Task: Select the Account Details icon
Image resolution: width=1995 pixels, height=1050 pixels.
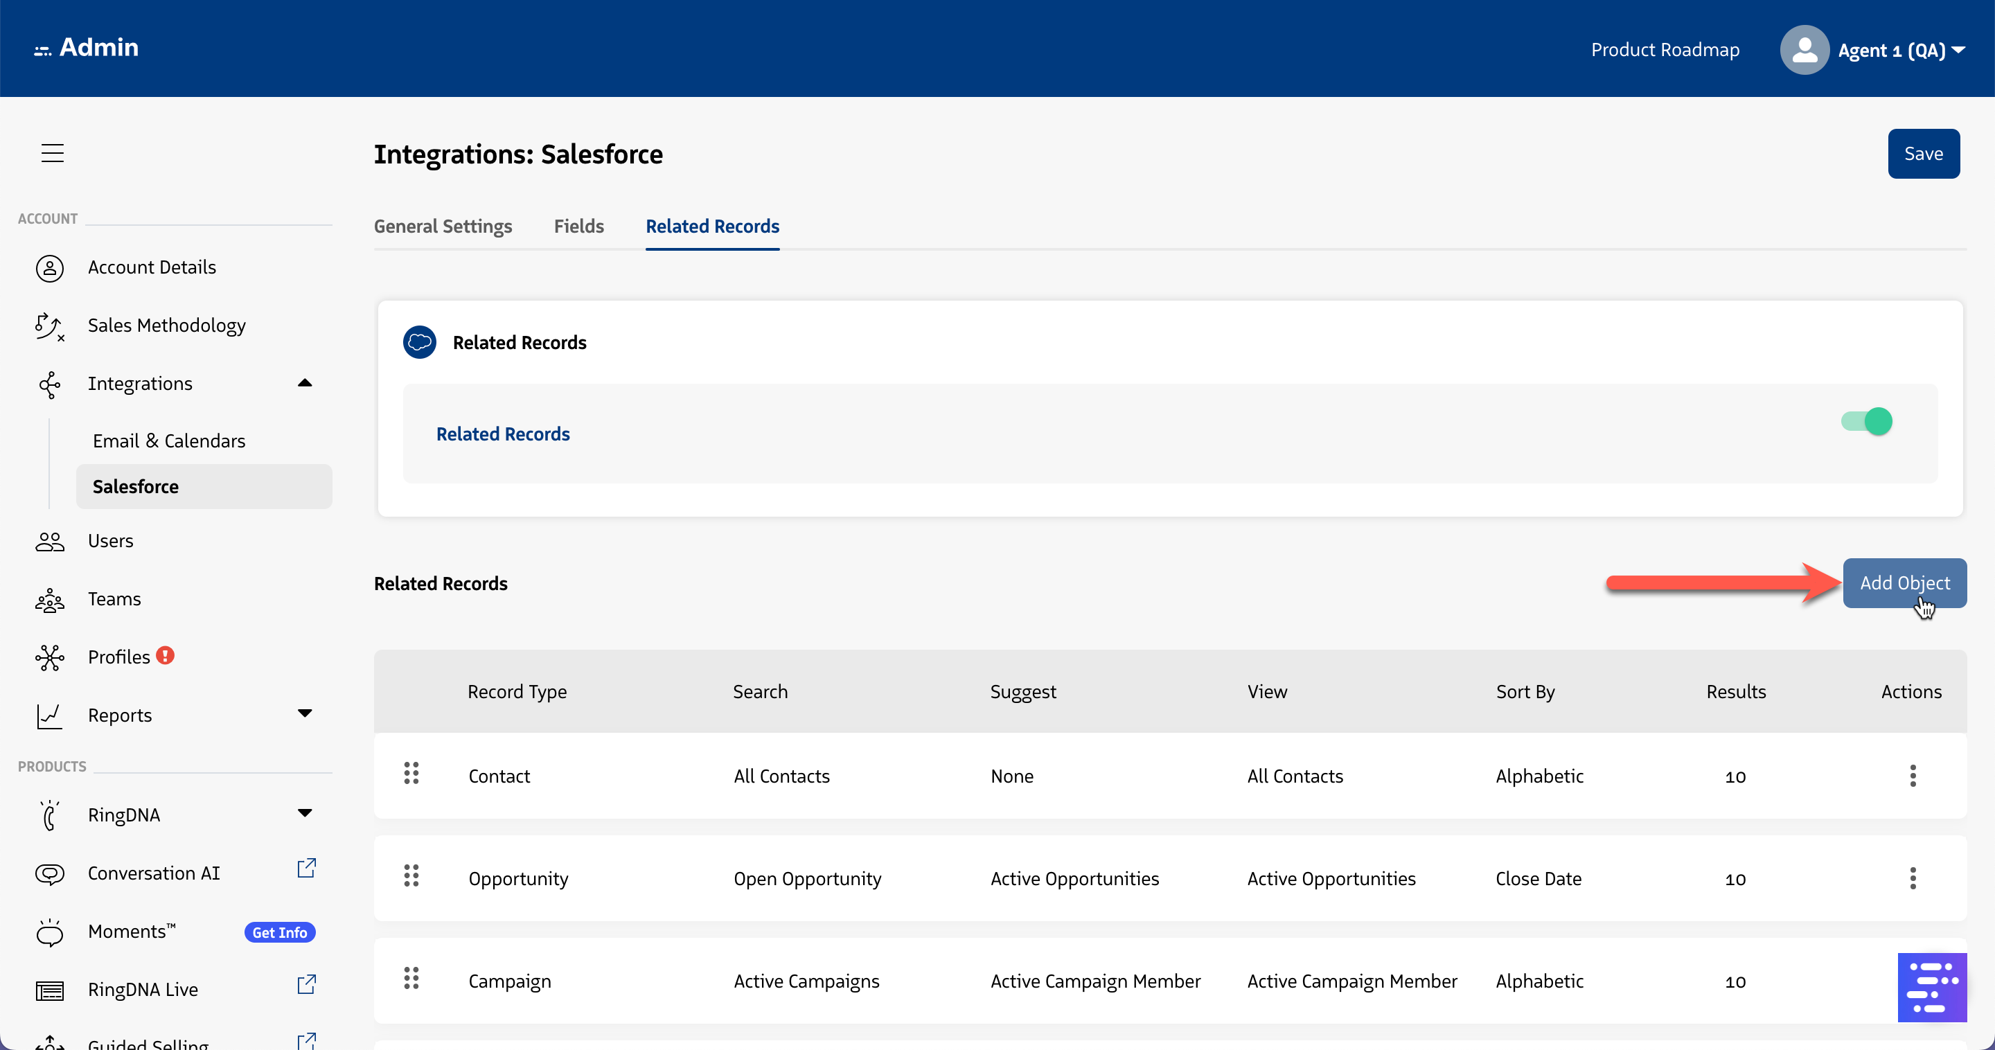Action: pos(50,268)
